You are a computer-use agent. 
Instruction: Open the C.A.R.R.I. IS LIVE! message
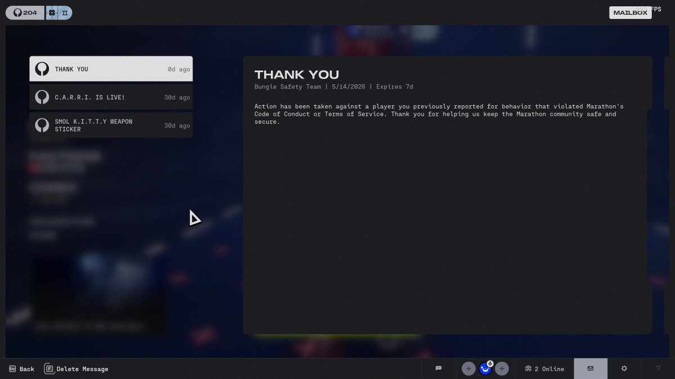111,97
